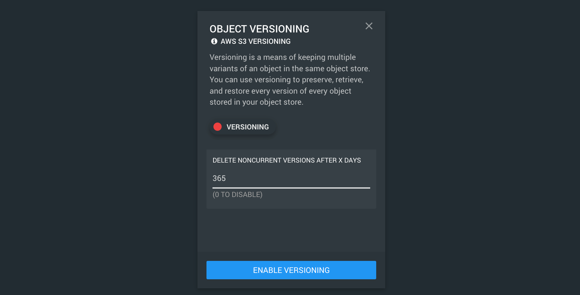Click the underline beneath the 365 value
The height and width of the screenshot is (295, 580).
pos(291,188)
